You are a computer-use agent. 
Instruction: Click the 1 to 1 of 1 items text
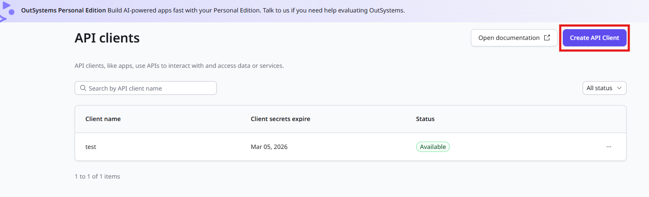click(x=97, y=176)
